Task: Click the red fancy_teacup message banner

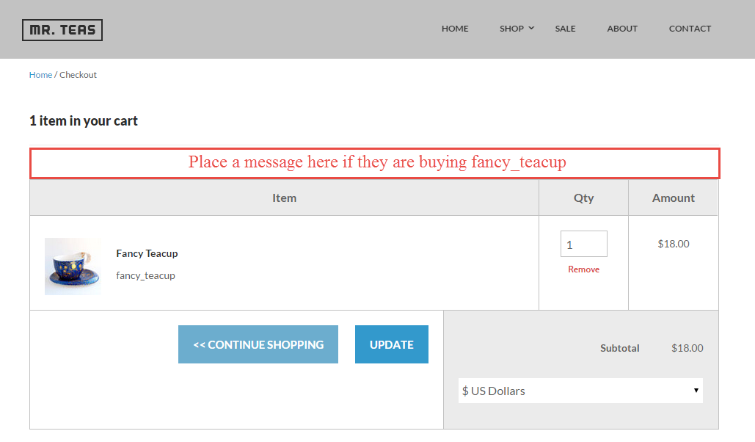Action: pos(375,164)
